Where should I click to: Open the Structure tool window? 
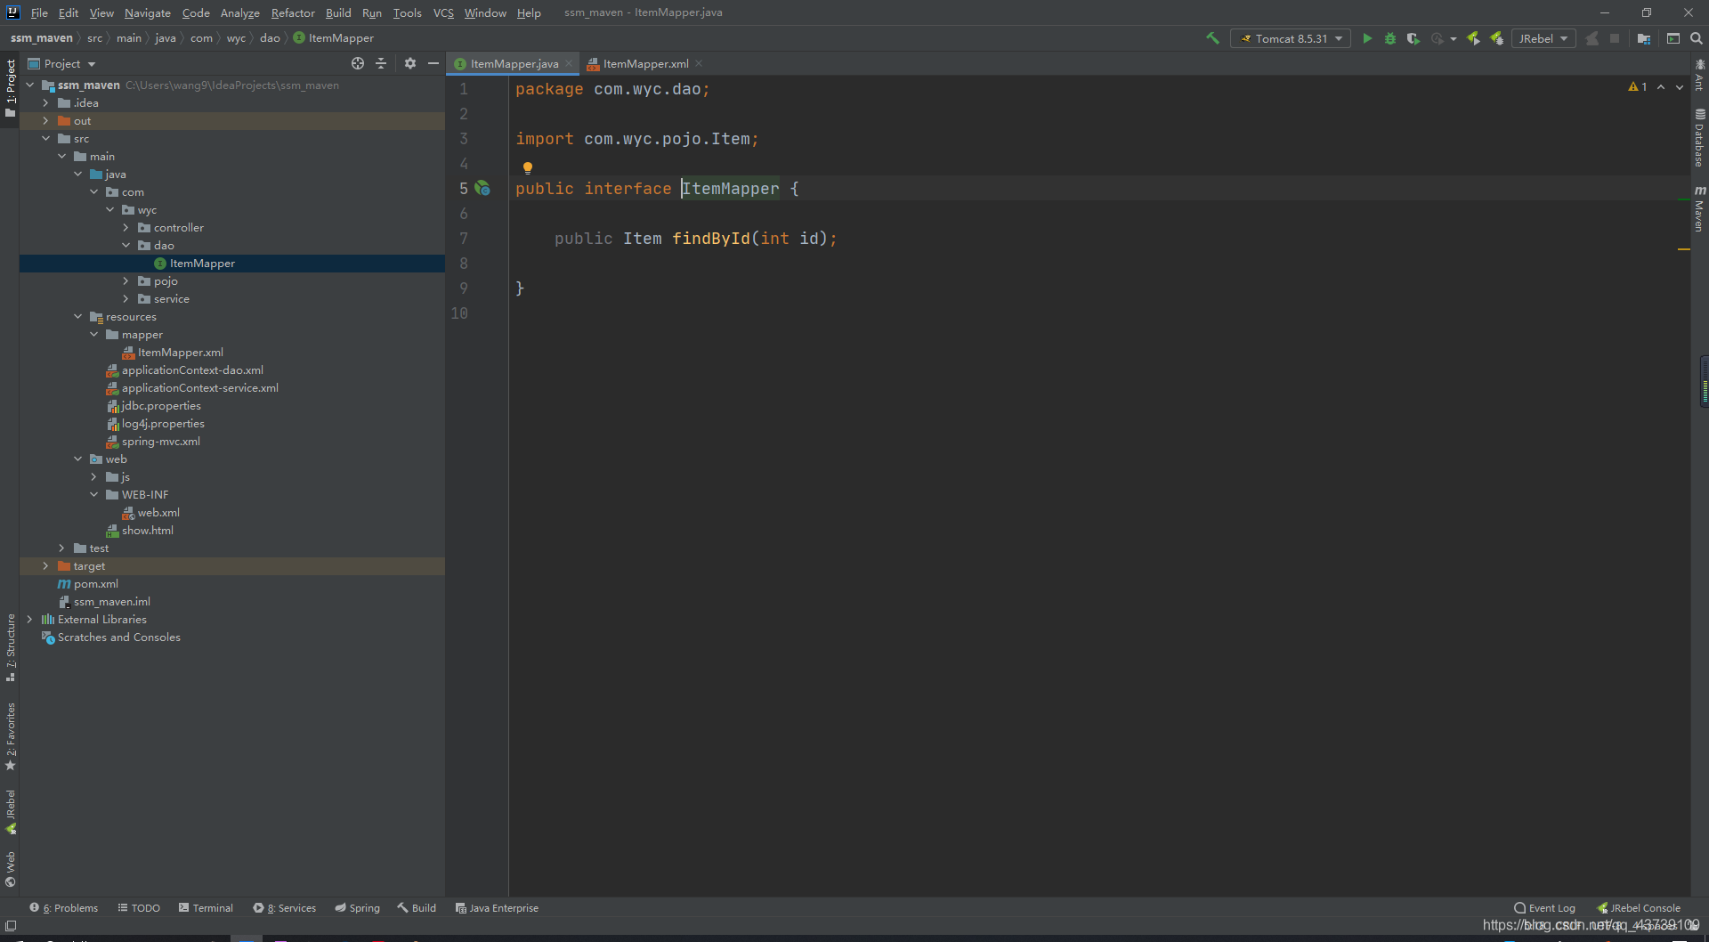pyautogui.click(x=11, y=647)
